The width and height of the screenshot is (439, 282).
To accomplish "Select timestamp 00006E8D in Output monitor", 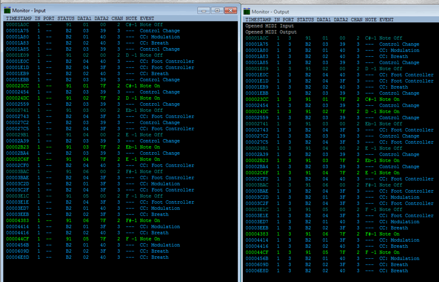I will pyautogui.click(x=257, y=271).
